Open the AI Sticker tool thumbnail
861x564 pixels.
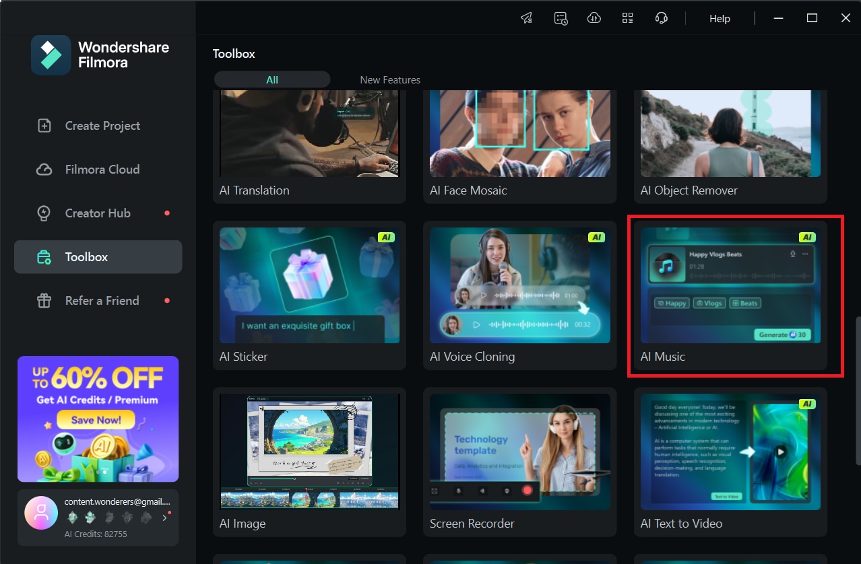(309, 285)
